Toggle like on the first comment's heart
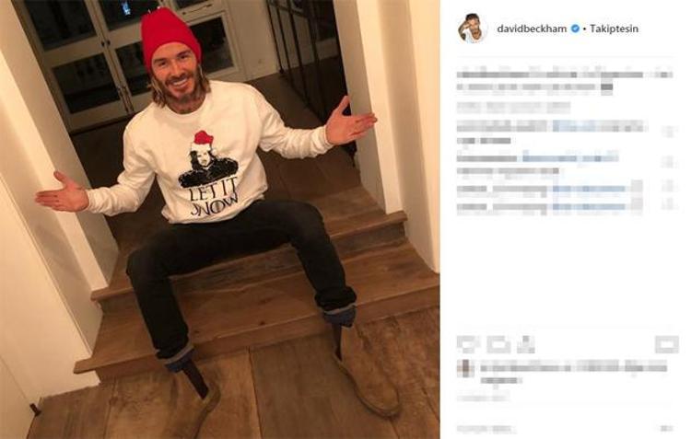Image resolution: width=691 pixels, height=439 pixels. tap(670, 132)
